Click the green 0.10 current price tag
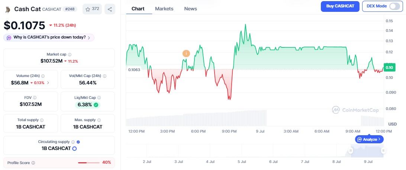Image resolution: width=406 pixels, height=170 pixels. 389,67
